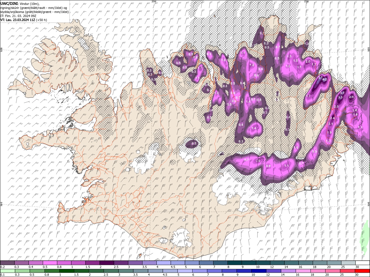Click the 3.3 precipitation value on the map
This screenshot has height=277, width=370.
click(x=340, y=98)
